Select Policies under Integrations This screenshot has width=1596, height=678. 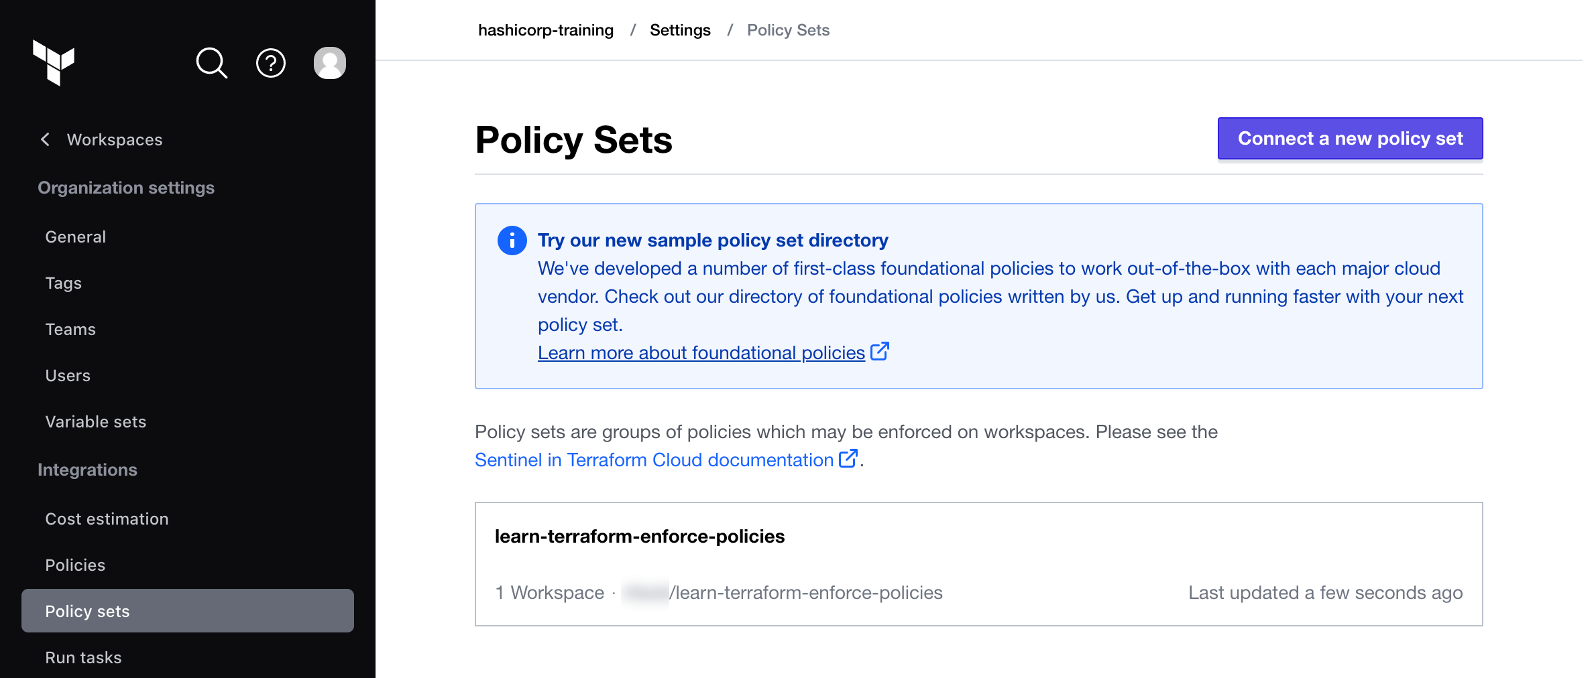75,564
